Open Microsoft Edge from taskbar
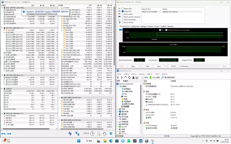231x144 pixels. (111, 141)
